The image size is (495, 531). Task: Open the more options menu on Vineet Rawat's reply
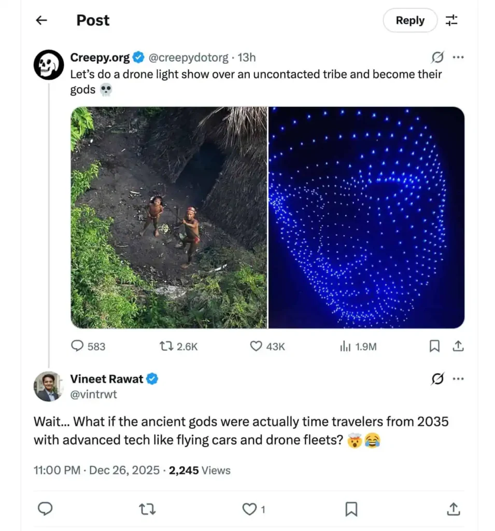click(x=459, y=379)
